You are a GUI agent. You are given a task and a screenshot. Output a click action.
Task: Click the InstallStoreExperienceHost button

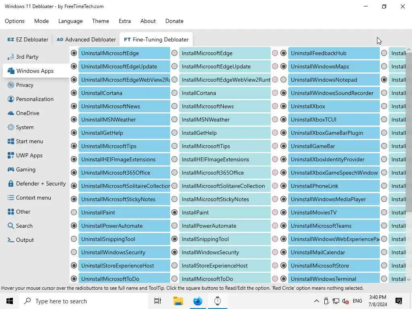225,266
